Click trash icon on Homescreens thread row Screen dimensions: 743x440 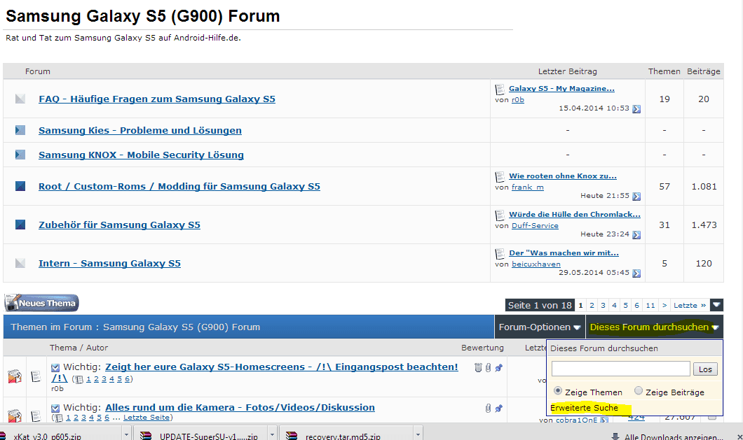[x=478, y=368]
